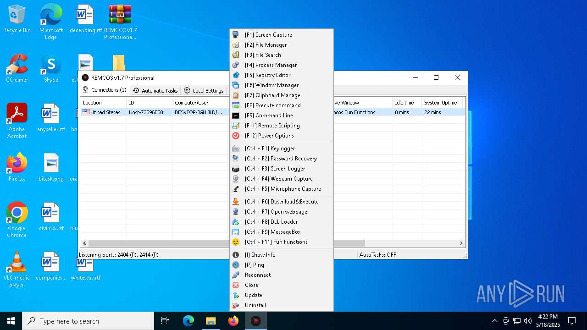
Task: Click the Show Info icon
Action: point(236,255)
